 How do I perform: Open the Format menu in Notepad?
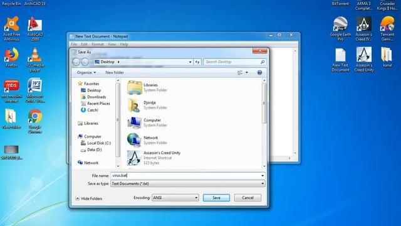click(98, 44)
